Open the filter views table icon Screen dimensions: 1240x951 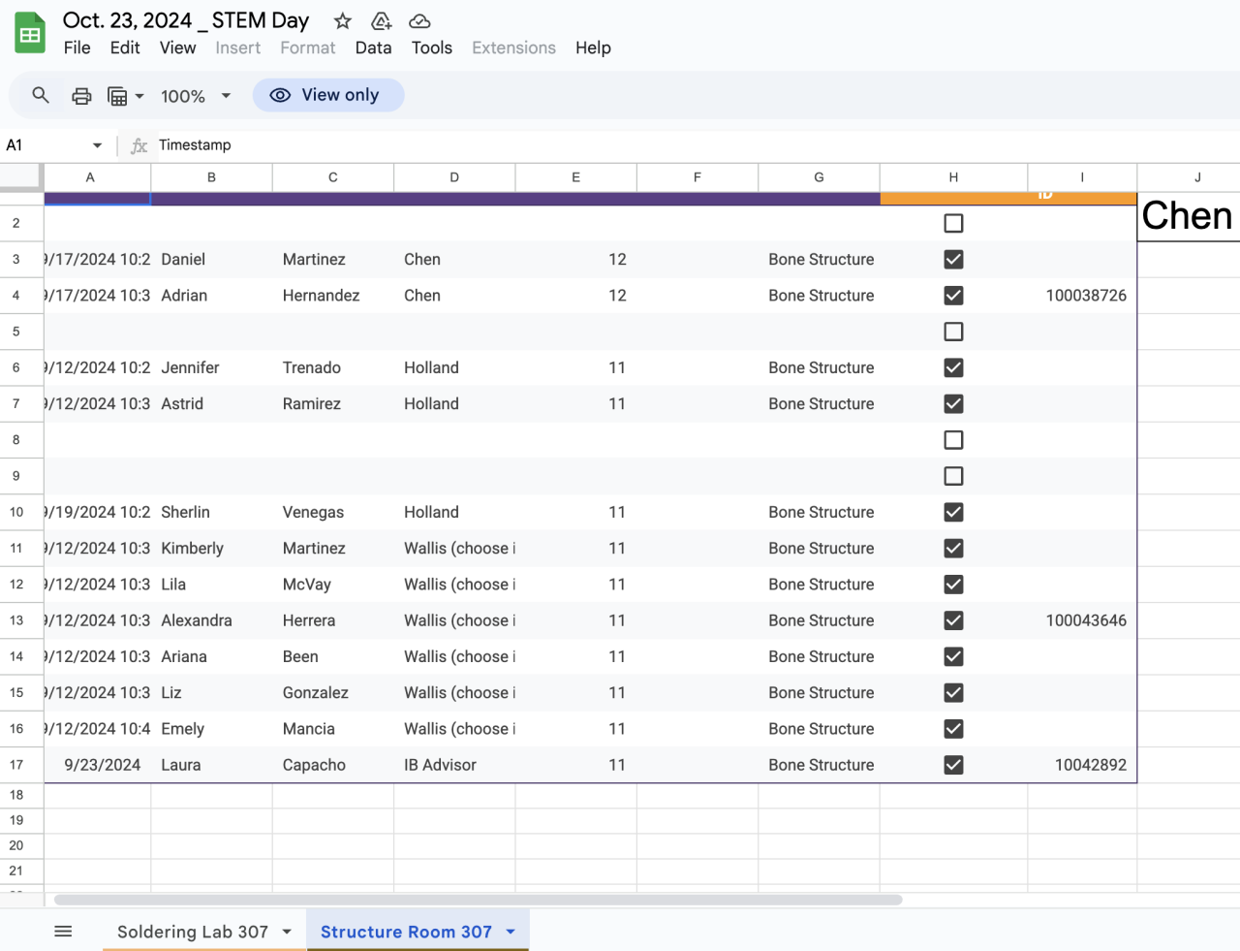point(118,96)
